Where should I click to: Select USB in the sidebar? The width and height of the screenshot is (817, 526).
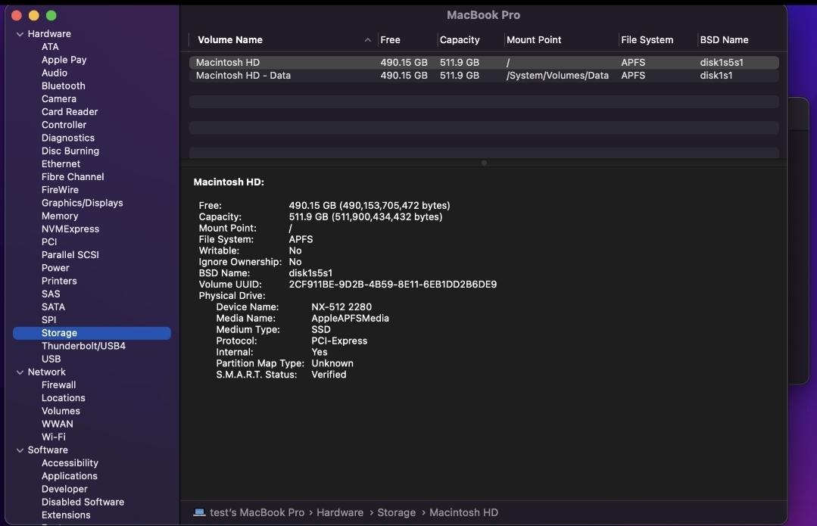coord(51,359)
